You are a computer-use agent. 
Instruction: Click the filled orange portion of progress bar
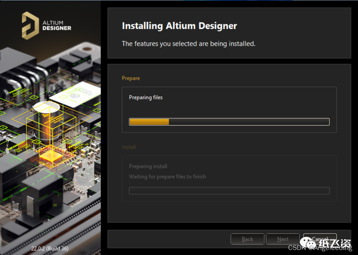(x=149, y=122)
